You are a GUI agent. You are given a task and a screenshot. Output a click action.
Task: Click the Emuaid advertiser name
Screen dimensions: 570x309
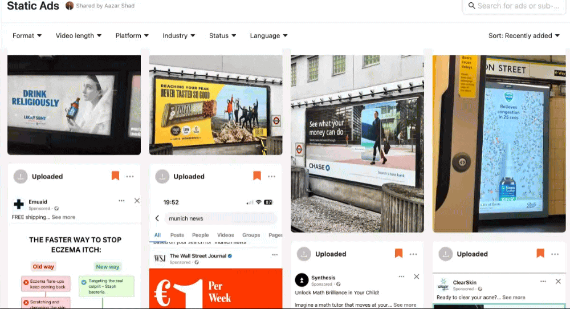click(x=38, y=202)
